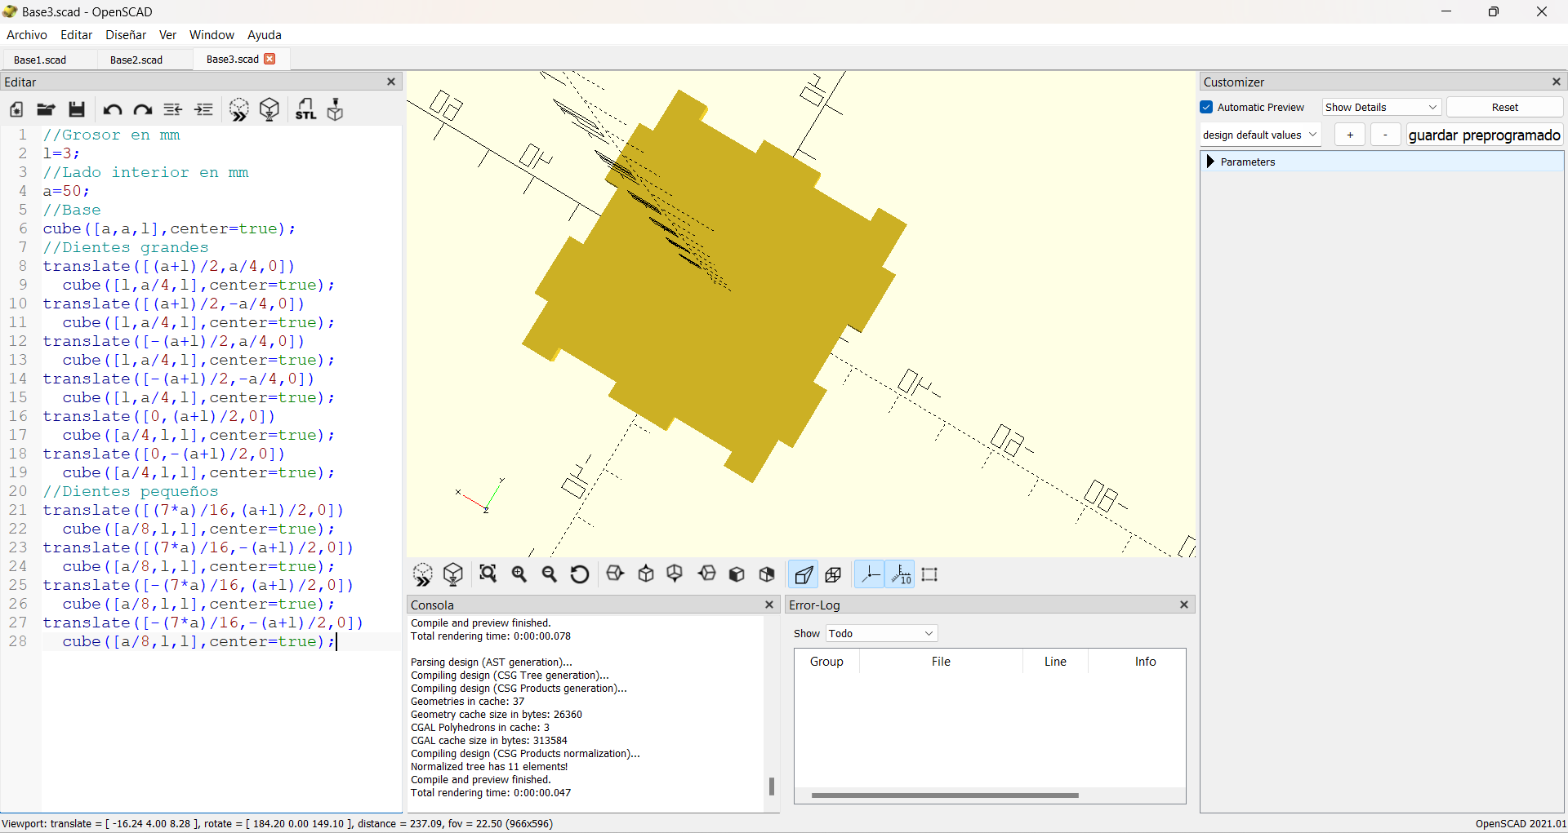Click the '//Dientes pequeños' comment line

(x=131, y=491)
